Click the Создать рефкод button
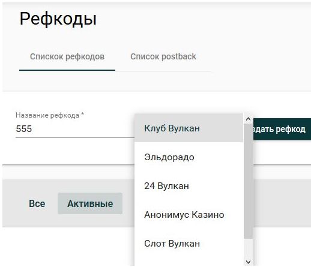The height and width of the screenshot is (267, 311). (x=282, y=129)
